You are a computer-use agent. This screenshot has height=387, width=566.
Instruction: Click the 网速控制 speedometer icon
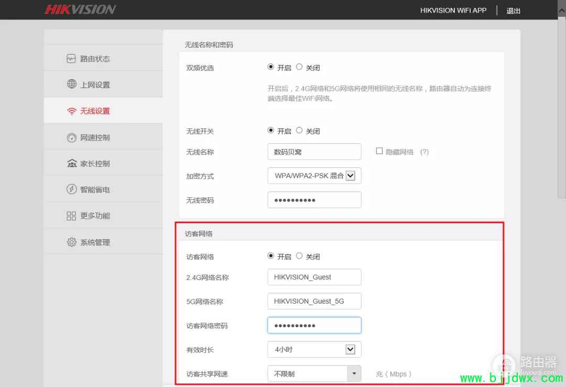pyautogui.click(x=71, y=137)
